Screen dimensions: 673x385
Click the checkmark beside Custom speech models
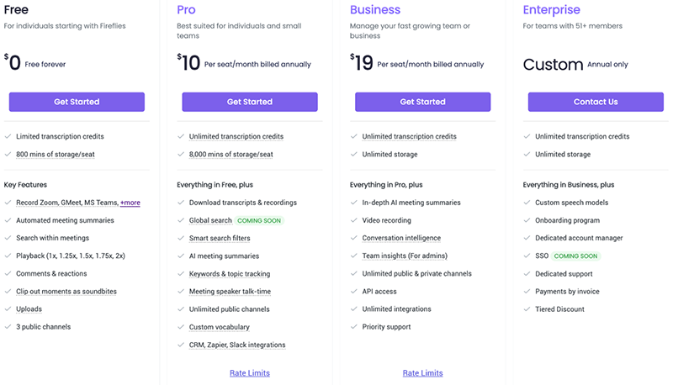coord(527,203)
